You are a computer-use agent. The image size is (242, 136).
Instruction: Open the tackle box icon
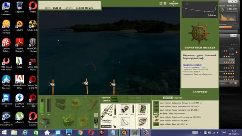pos(61,104)
